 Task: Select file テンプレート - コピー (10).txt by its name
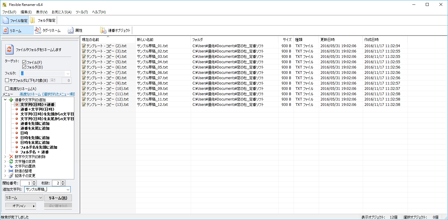pos(108,88)
